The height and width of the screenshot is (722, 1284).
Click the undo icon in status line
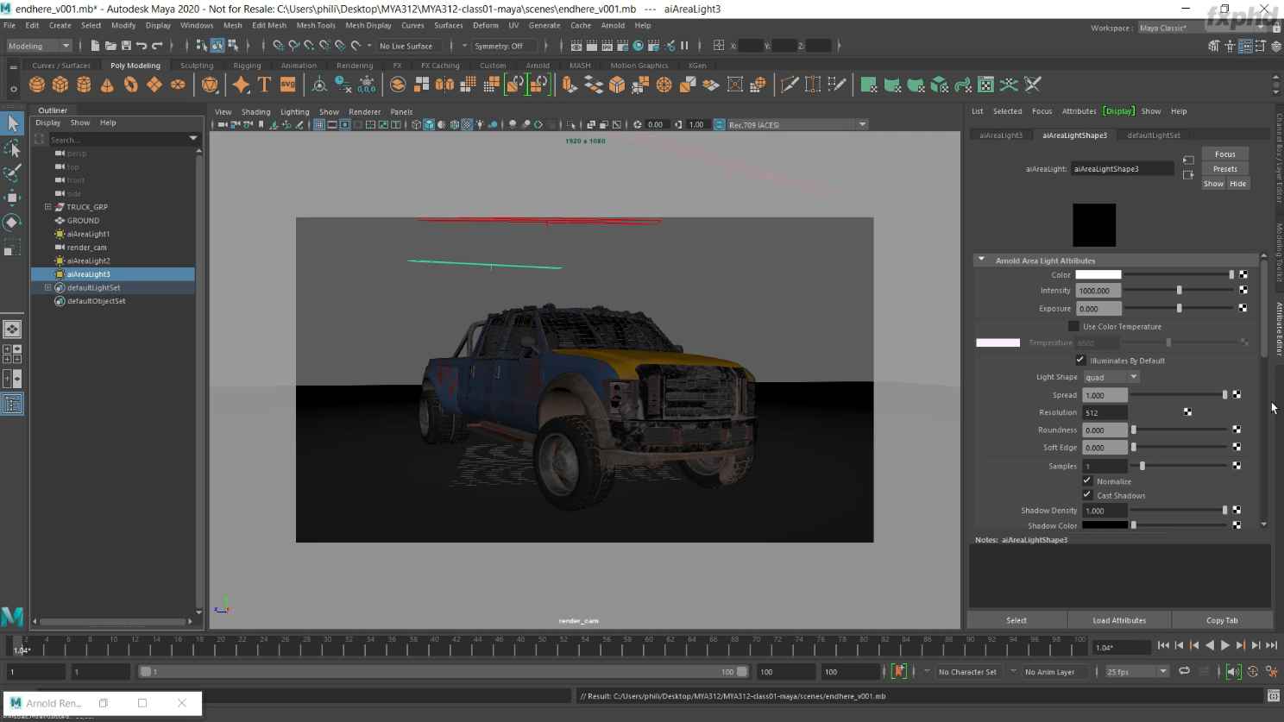(142, 46)
